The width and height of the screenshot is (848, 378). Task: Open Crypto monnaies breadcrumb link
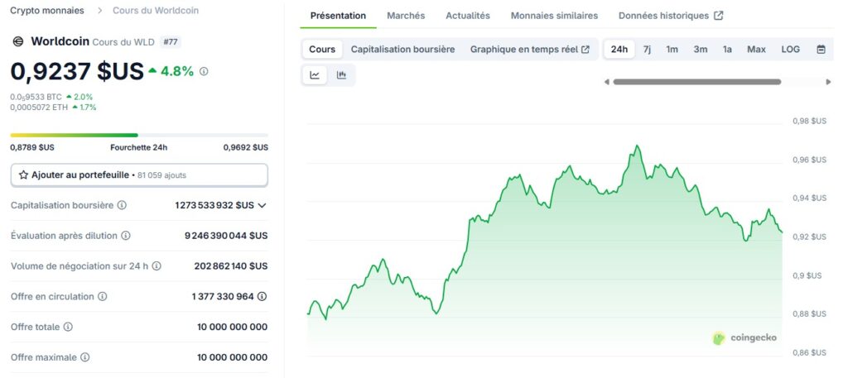point(47,11)
